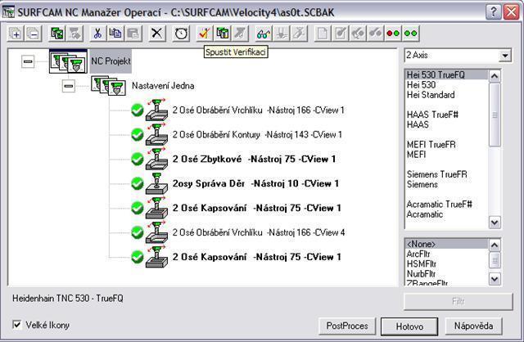
Task: Select Hei Standard postprocessor
Action: [x=431, y=95]
